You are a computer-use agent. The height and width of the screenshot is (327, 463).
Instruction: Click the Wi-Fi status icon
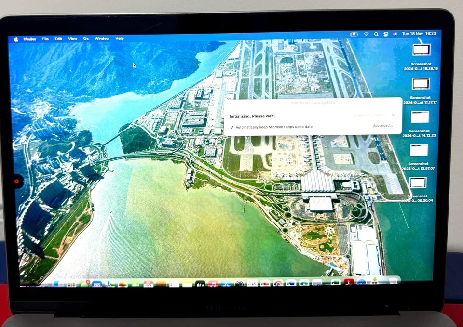coord(366,34)
